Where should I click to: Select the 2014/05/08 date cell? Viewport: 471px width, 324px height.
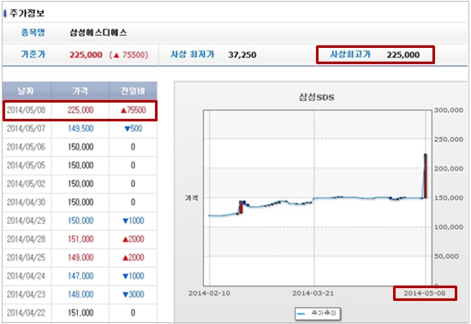pos(27,110)
